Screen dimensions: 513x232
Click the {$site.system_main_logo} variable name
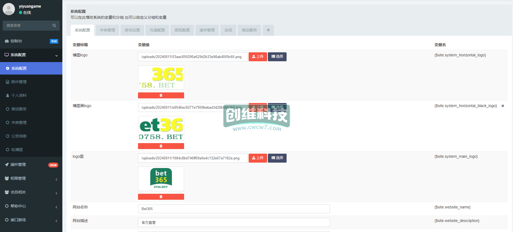coord(456,156)
